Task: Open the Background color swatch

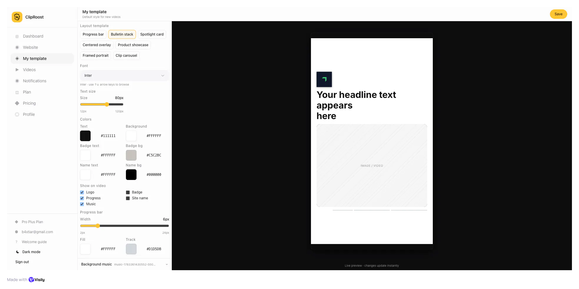Action: click(131, 136)
